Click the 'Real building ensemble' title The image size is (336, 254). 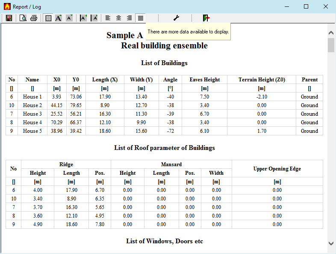click(x=164, y=45)
